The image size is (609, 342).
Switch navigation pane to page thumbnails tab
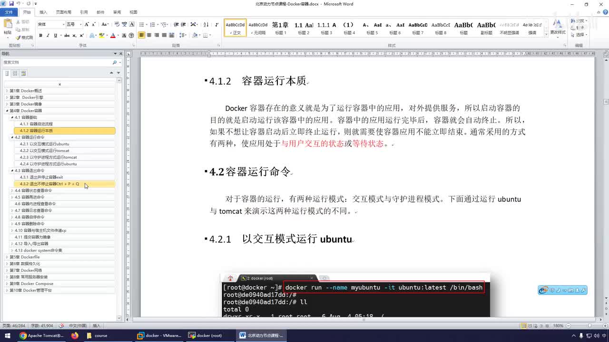(15, 73)
